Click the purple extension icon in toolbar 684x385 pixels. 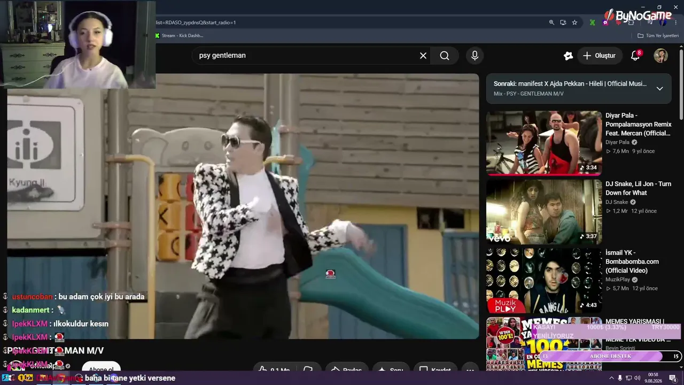click(605, 22)
